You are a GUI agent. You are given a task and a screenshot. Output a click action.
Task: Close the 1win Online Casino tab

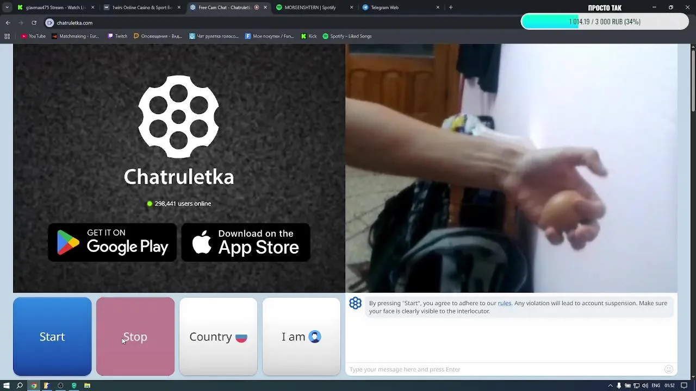click(179, 8)
